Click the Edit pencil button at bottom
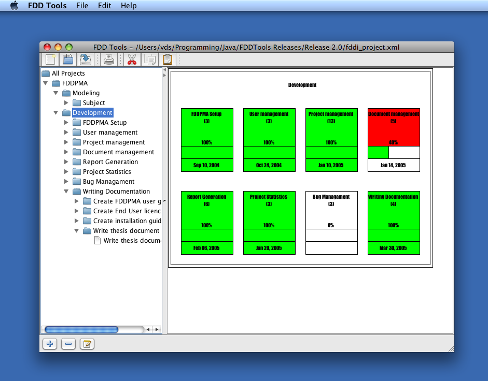488x381 pixels. point(87,344)
